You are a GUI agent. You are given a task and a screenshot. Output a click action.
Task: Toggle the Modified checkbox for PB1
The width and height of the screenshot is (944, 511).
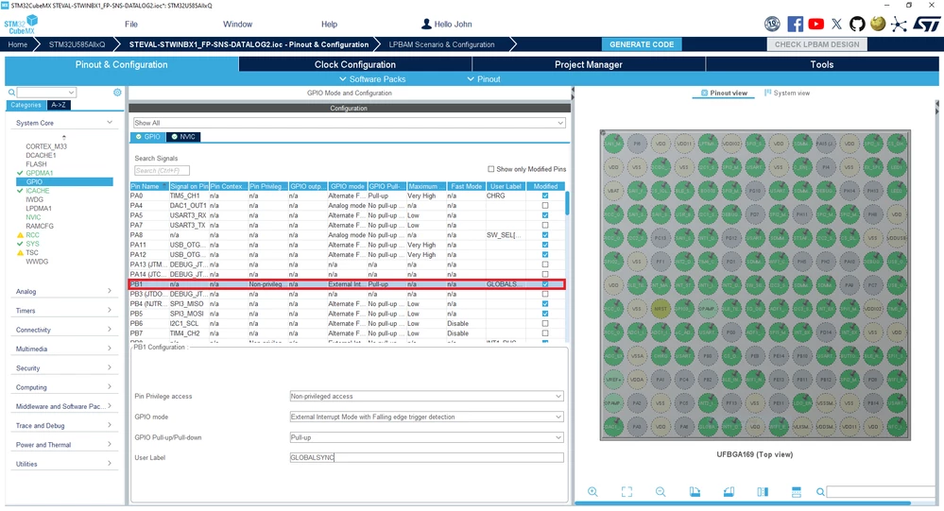[x=545, y=284]
